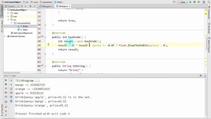Open the Commander side tool window

point(209,13)
